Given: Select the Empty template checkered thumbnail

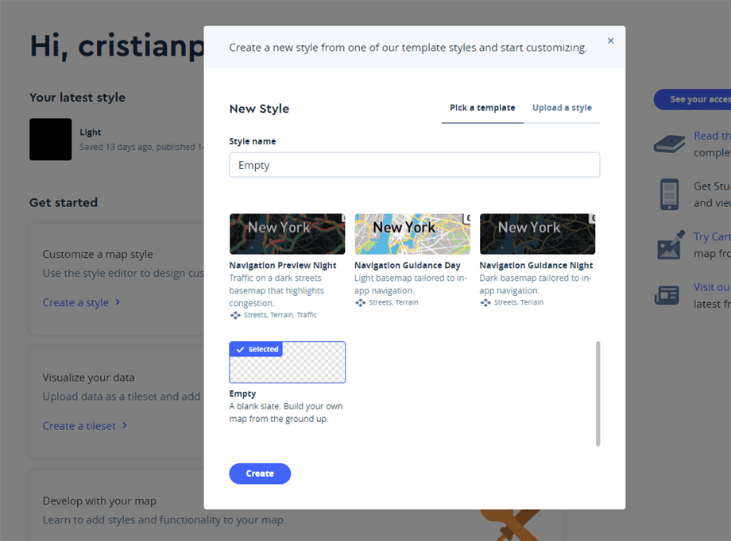Looking at the screenshot, I should [287, 363].
